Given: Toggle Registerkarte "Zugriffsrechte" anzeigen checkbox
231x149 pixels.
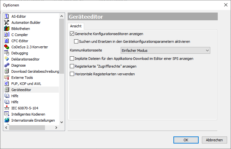Looking at the screenshot, I should point(72,66).
